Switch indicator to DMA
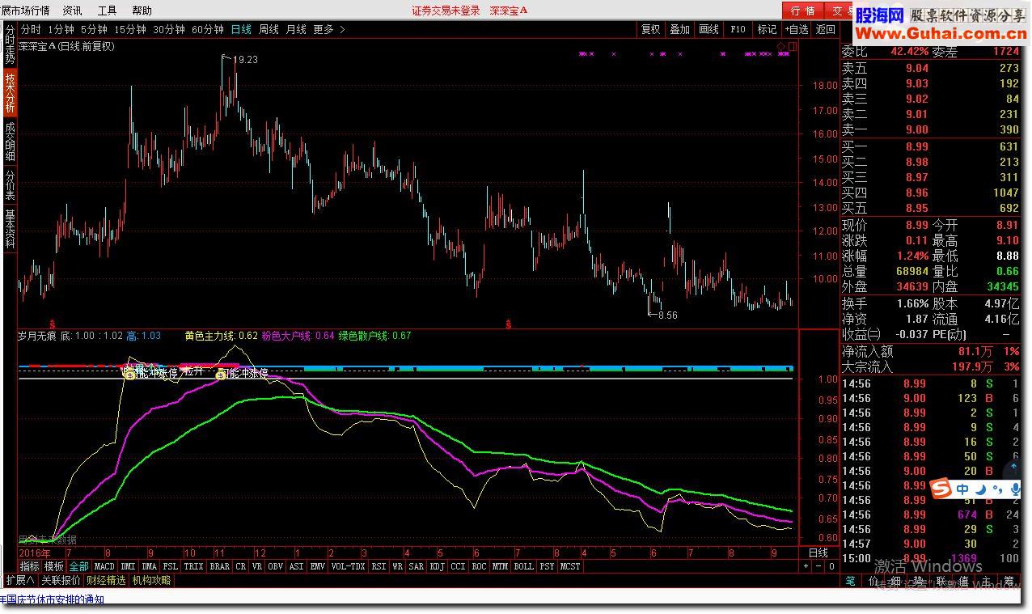1032x614 pixels. coord(149,566)
